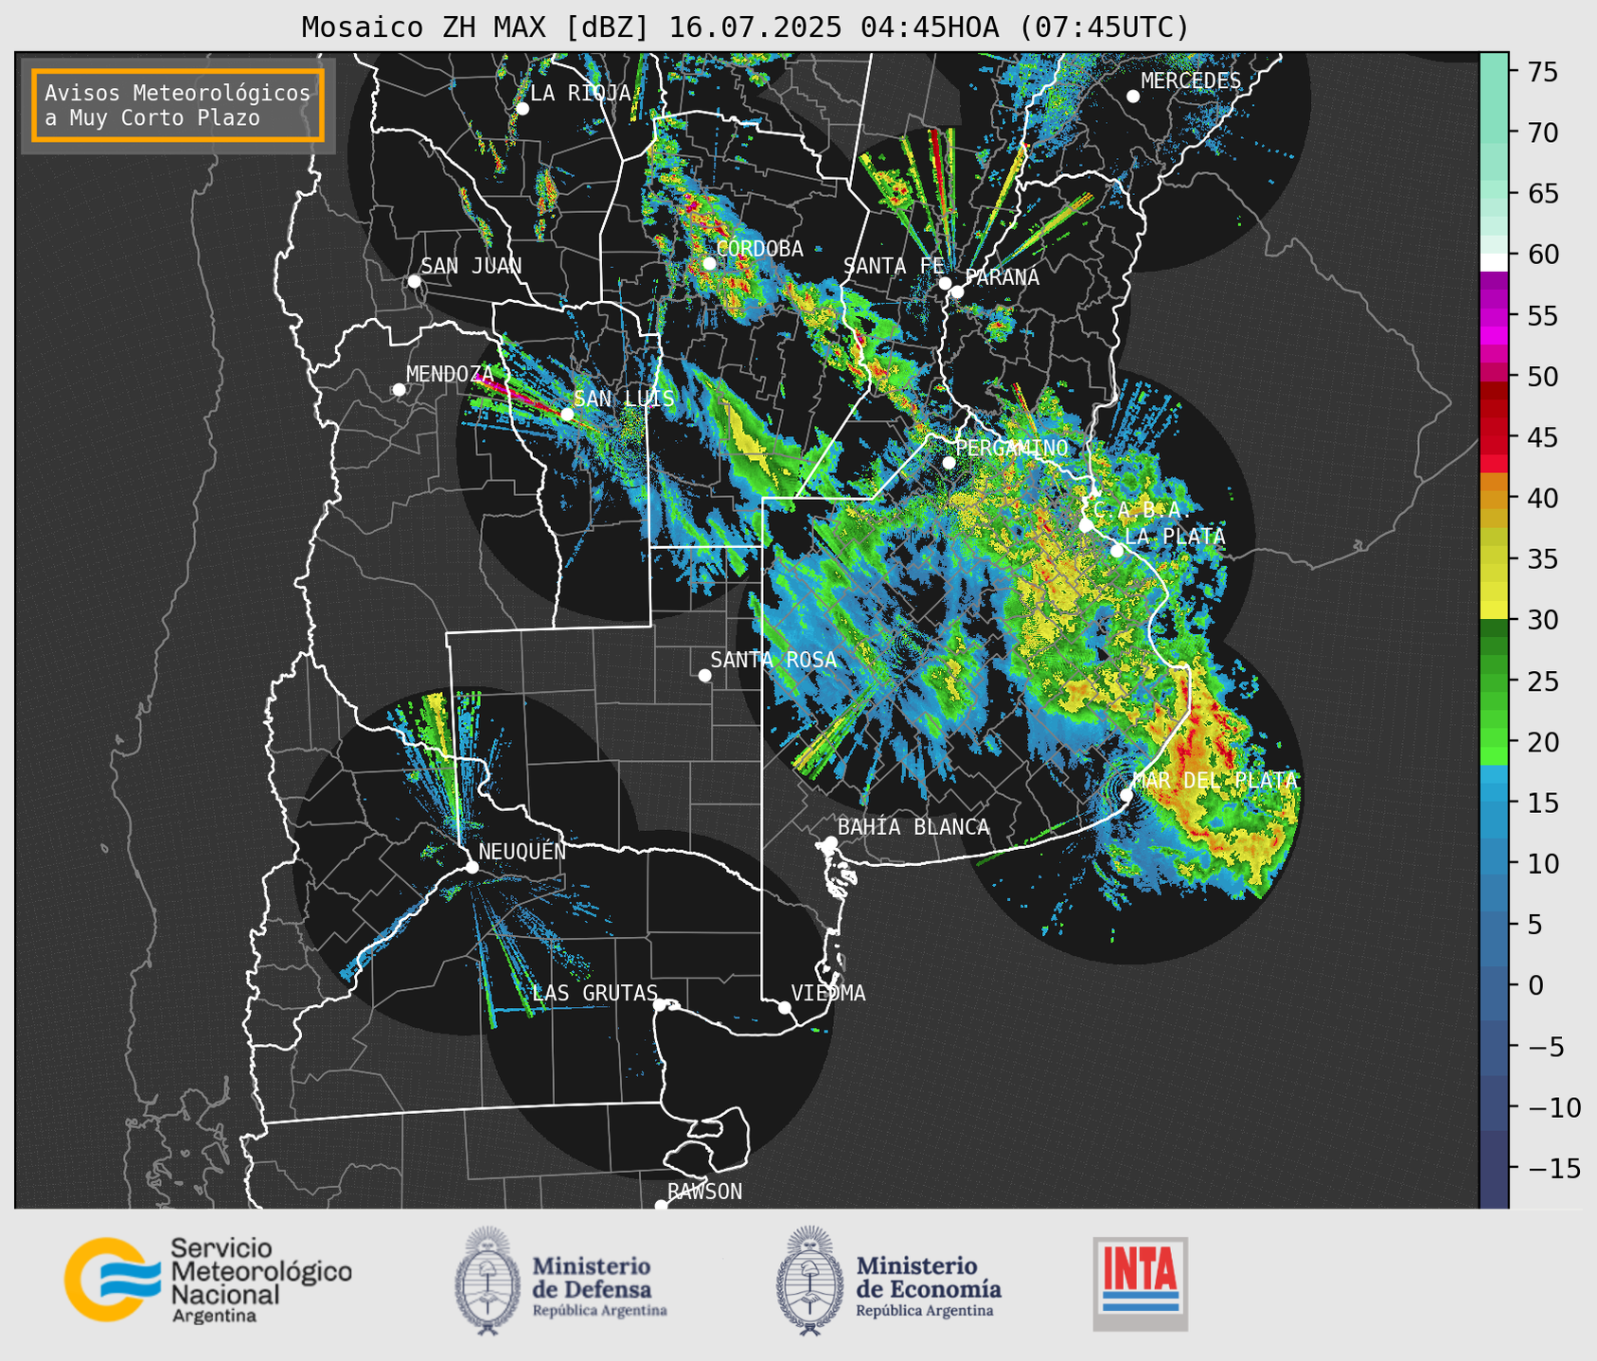Click the PERGAMINO city marker

949,463
